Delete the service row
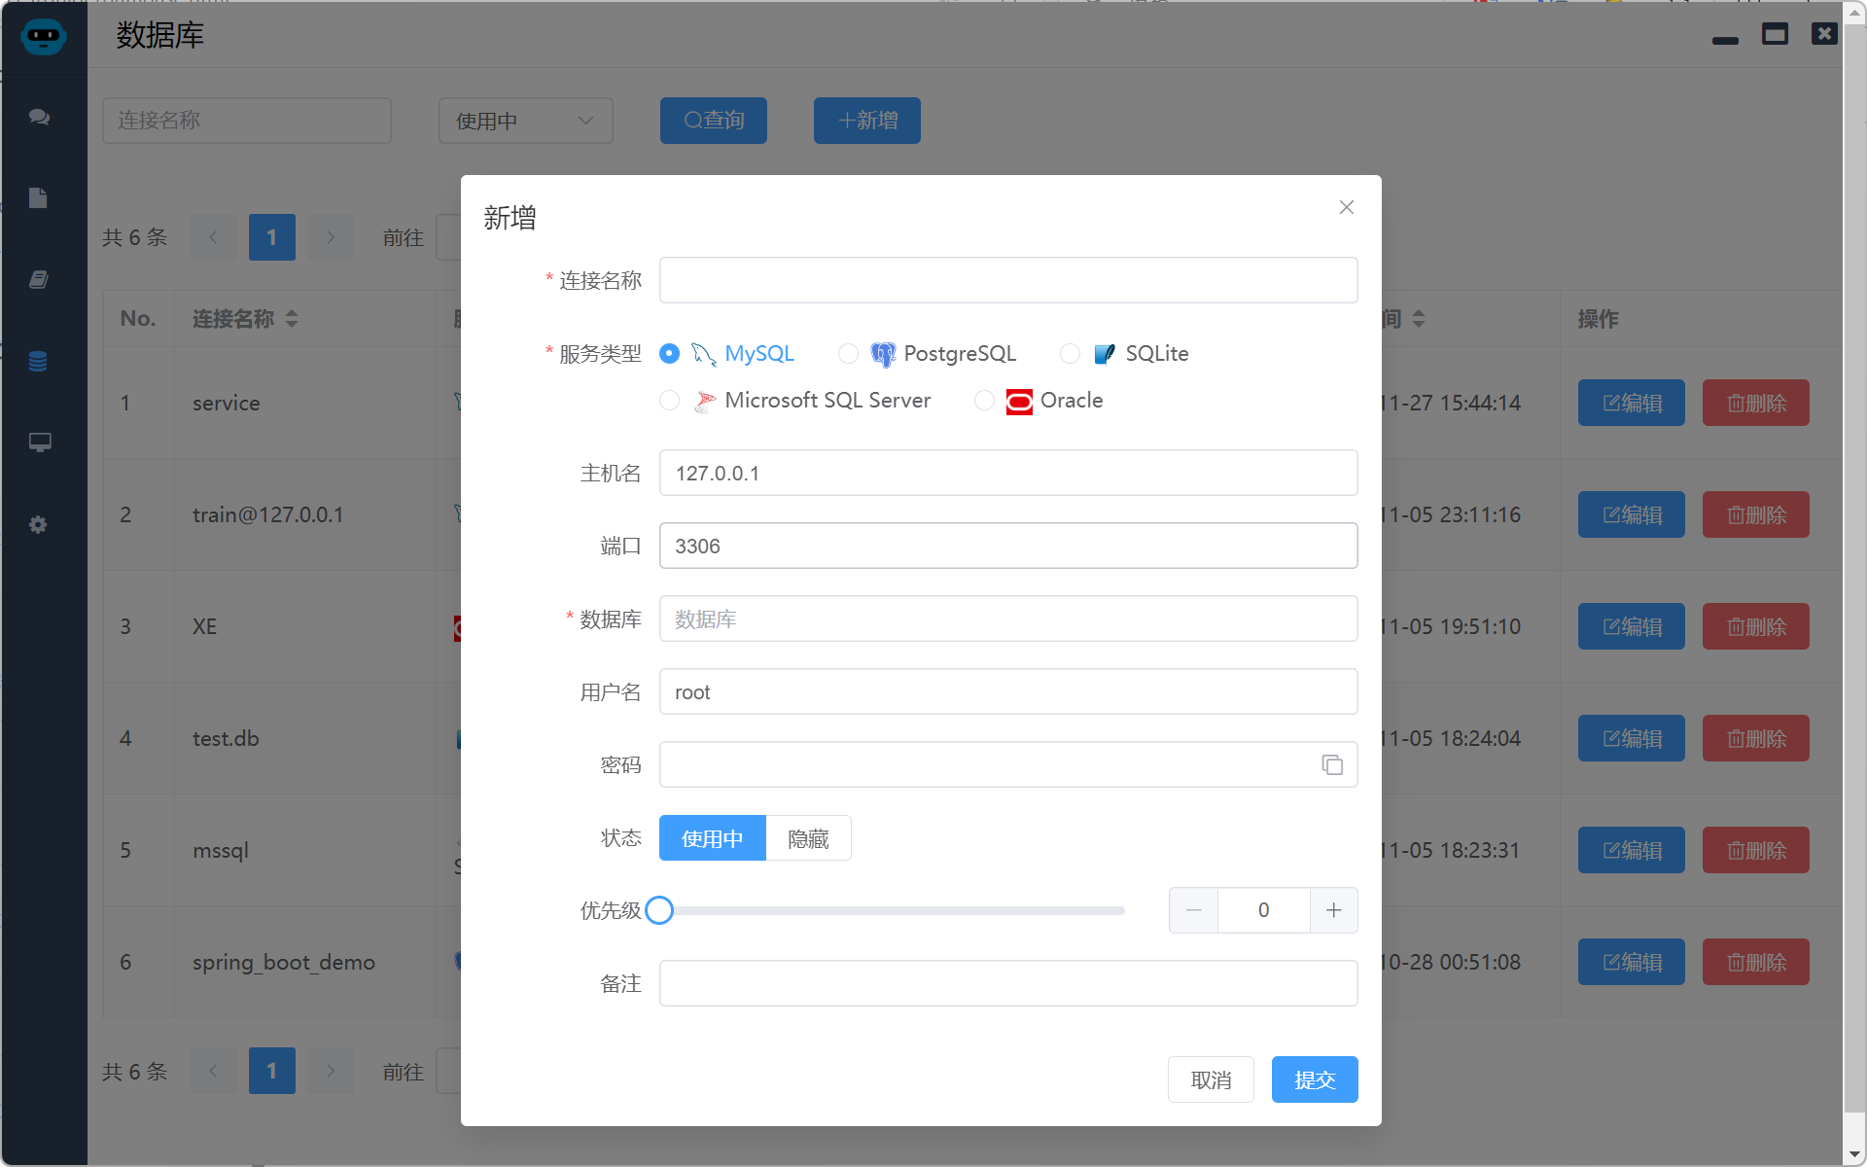The image size is (1867, 1167). click(x=1756, y=403)
